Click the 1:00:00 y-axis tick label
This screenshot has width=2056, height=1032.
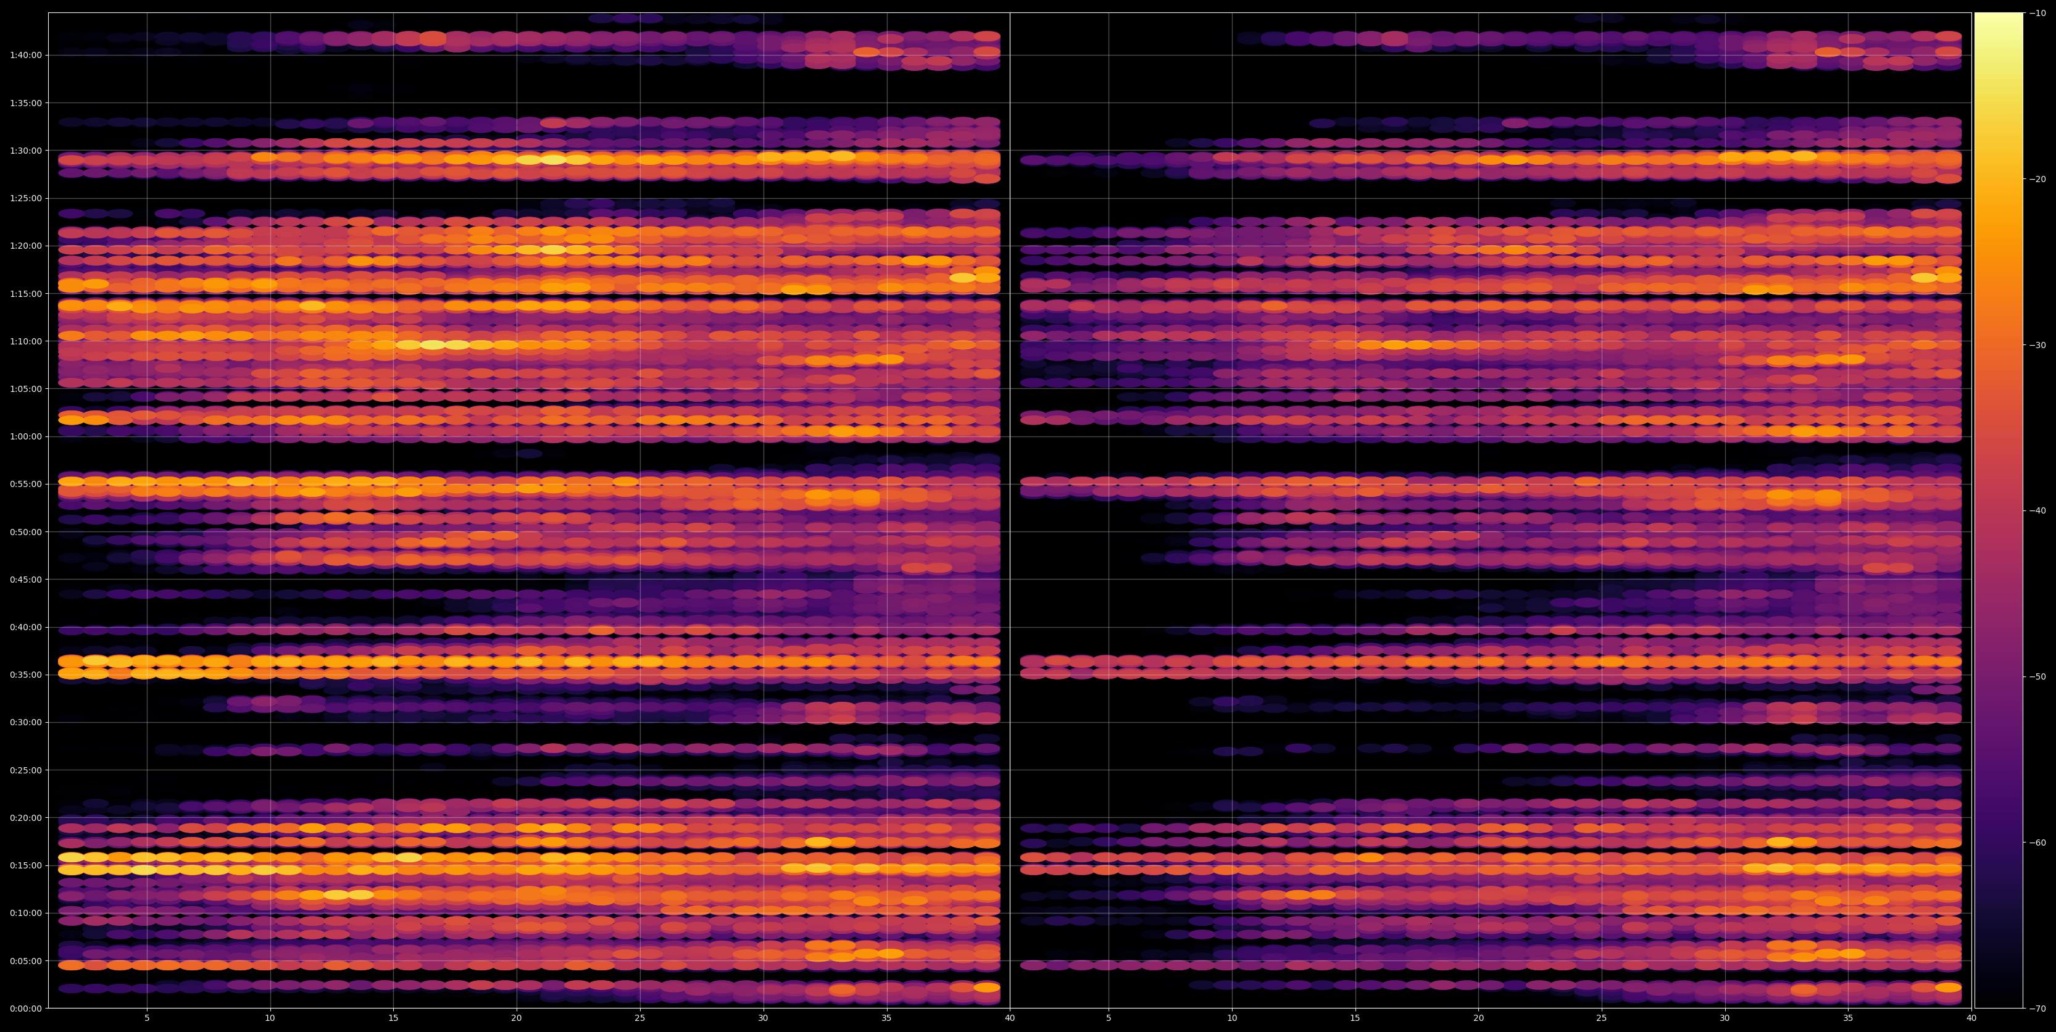point(27,436)
